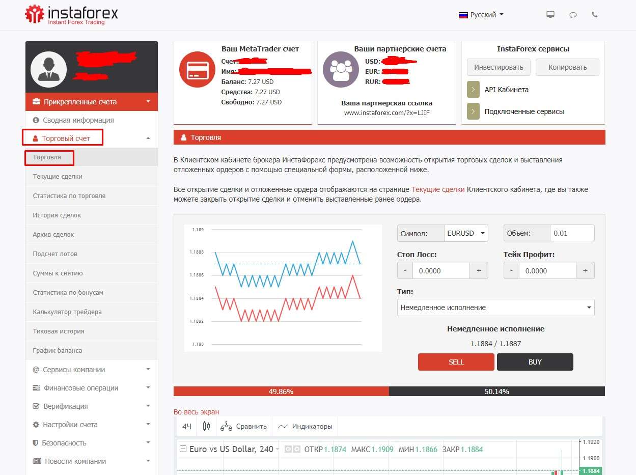Viewport: 636px width, 475px height.
Task: Click arrow icon beside API Кабинета
Action: coord(473,90)
